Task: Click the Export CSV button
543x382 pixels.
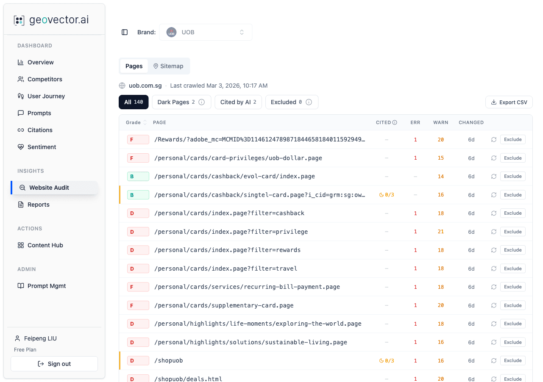Action: click(509, 102)
